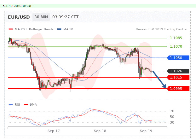The height and width of the screenshot is (140, 196).
Task: Click the MA 20 + Bollinger Bands legend swatch
Action: (x=11, y=29)
